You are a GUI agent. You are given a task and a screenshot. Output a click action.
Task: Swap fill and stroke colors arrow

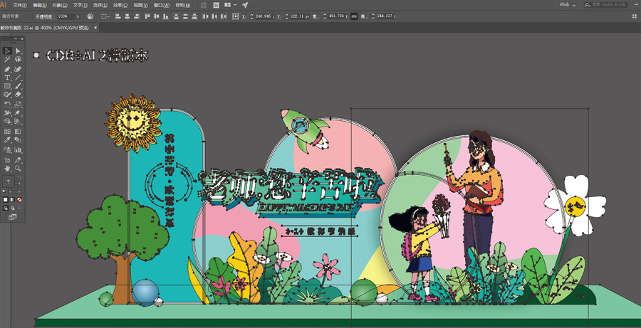(20, 177)
